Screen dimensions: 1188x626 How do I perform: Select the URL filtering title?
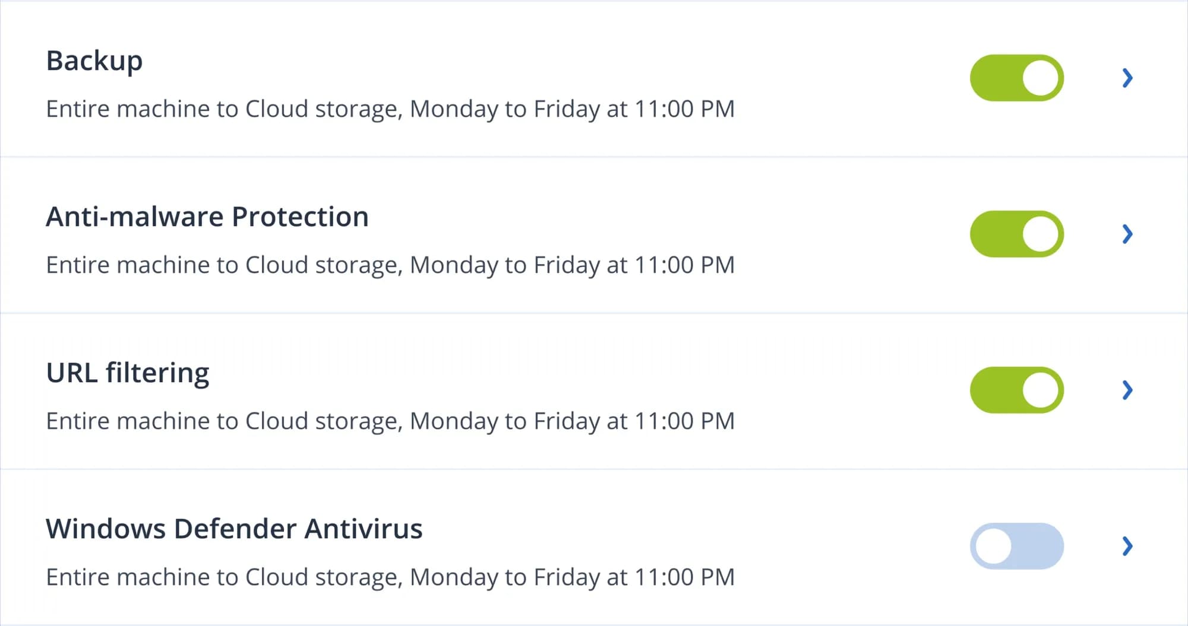tap(128, 373)
